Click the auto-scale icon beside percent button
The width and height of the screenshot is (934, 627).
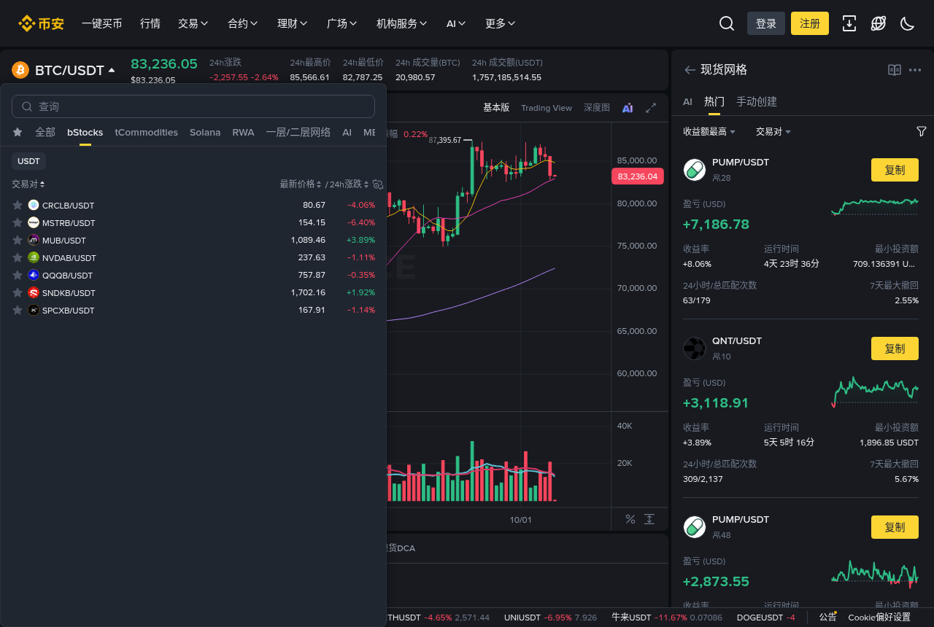pos(649,519)
